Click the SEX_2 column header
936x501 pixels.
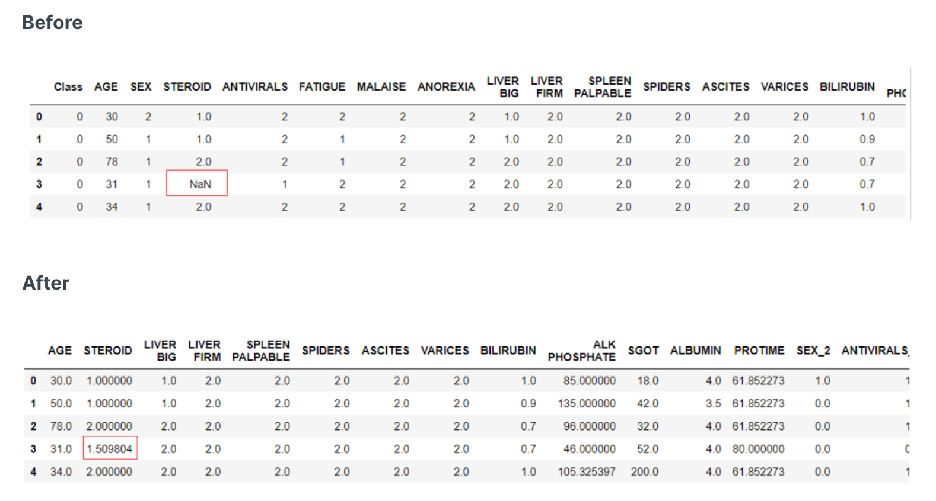point(813,351)
